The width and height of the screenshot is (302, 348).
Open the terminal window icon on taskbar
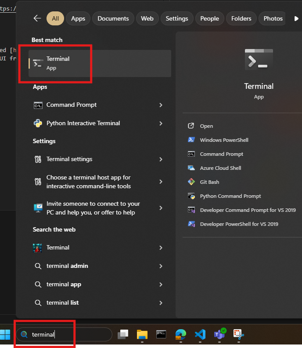(161, 334)
